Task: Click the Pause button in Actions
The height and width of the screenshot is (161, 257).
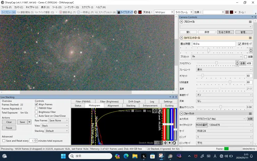Action: click(x=9, y=128)
